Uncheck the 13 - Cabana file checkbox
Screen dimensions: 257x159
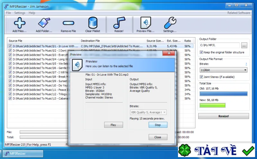10,98
